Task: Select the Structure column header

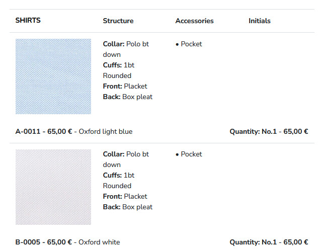Action: tap(118, 21)
